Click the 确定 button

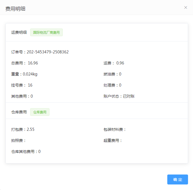click(x=178, y=179)
